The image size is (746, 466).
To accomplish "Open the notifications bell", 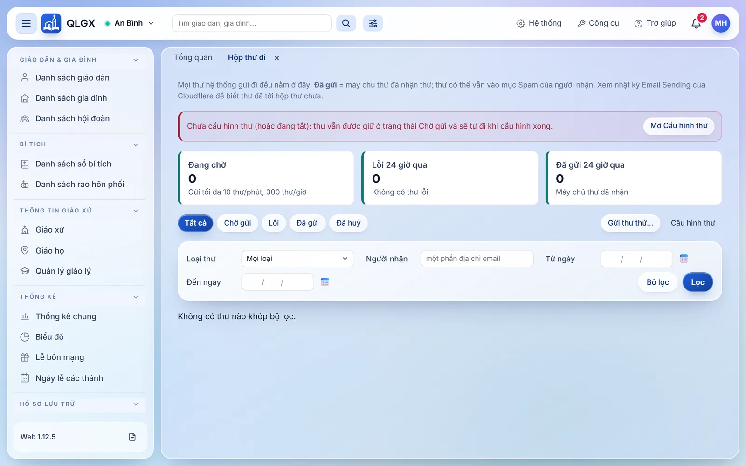I will pyautogui.click(x=696, y=23).
